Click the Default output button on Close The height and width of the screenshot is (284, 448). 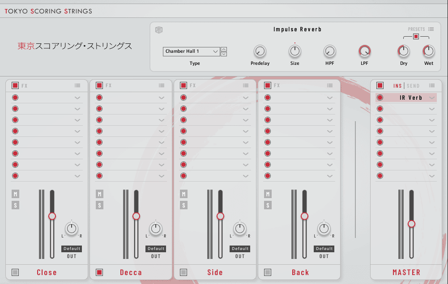(x=72, y=249)
